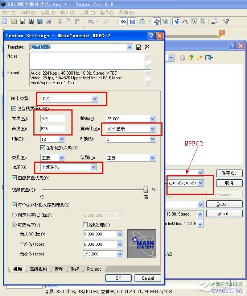Click the Undo arrow icon
Image resolution: width=247 pixels, height=296 pixels.
tap(91, 21)
